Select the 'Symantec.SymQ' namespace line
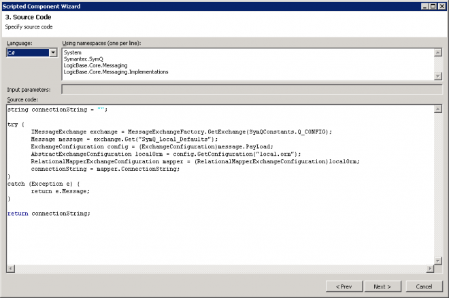The width and height of the screenshot is (449, 298). 83,59
